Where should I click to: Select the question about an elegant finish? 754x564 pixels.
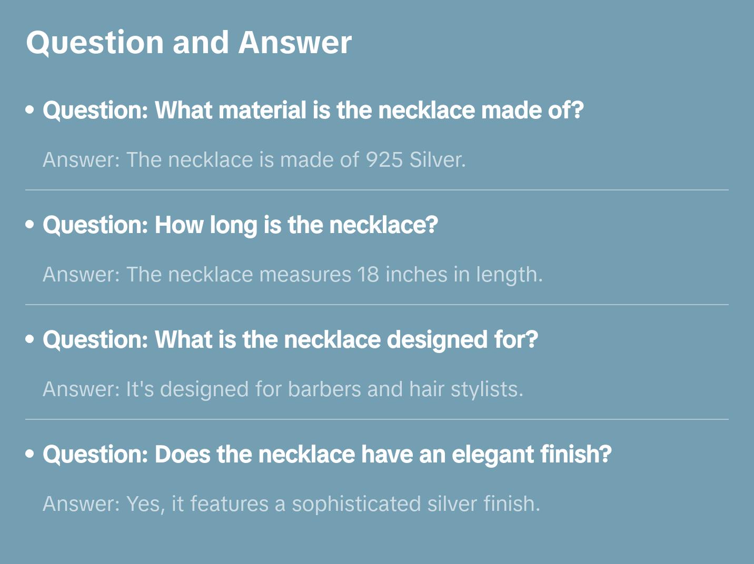click(x=327, y=455)
